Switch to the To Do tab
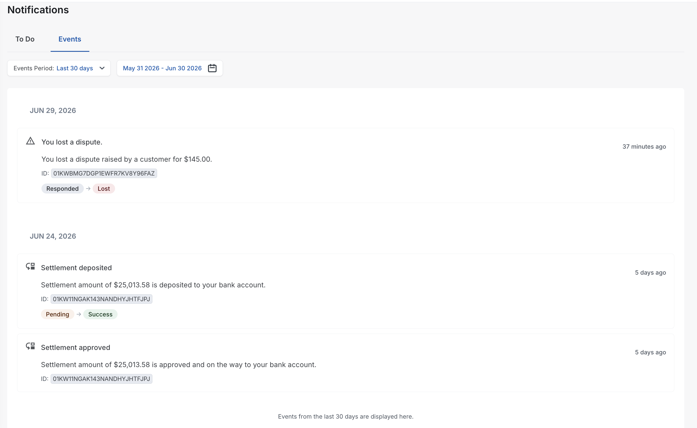 pos(25,39)
